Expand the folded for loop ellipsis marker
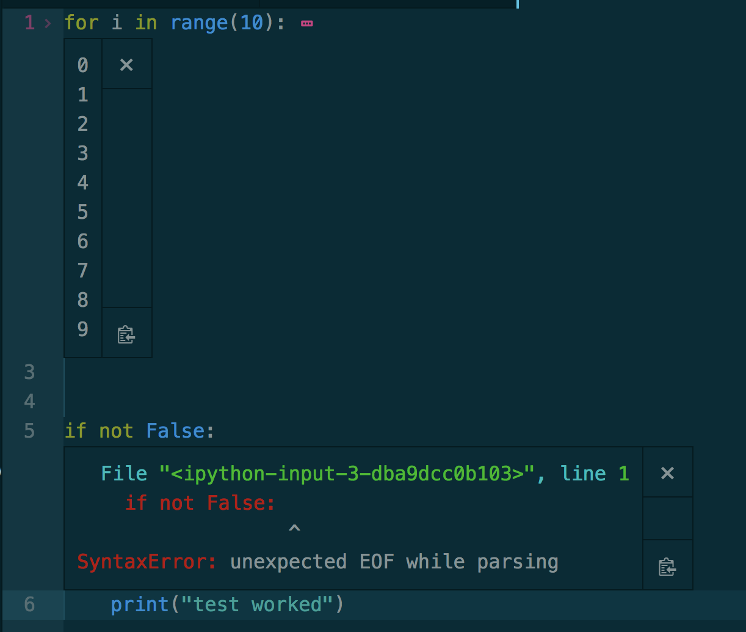 307,24
